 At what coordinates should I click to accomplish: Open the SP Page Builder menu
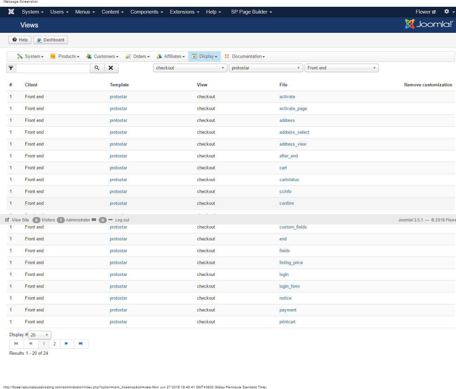pyautogui.click(x=251, y=12)
